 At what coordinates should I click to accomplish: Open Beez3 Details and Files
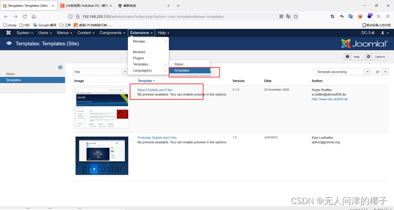[155, 90]
